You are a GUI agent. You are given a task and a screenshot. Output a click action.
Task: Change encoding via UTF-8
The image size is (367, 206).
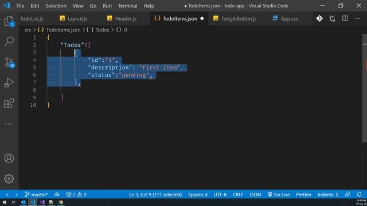point(220,195)
